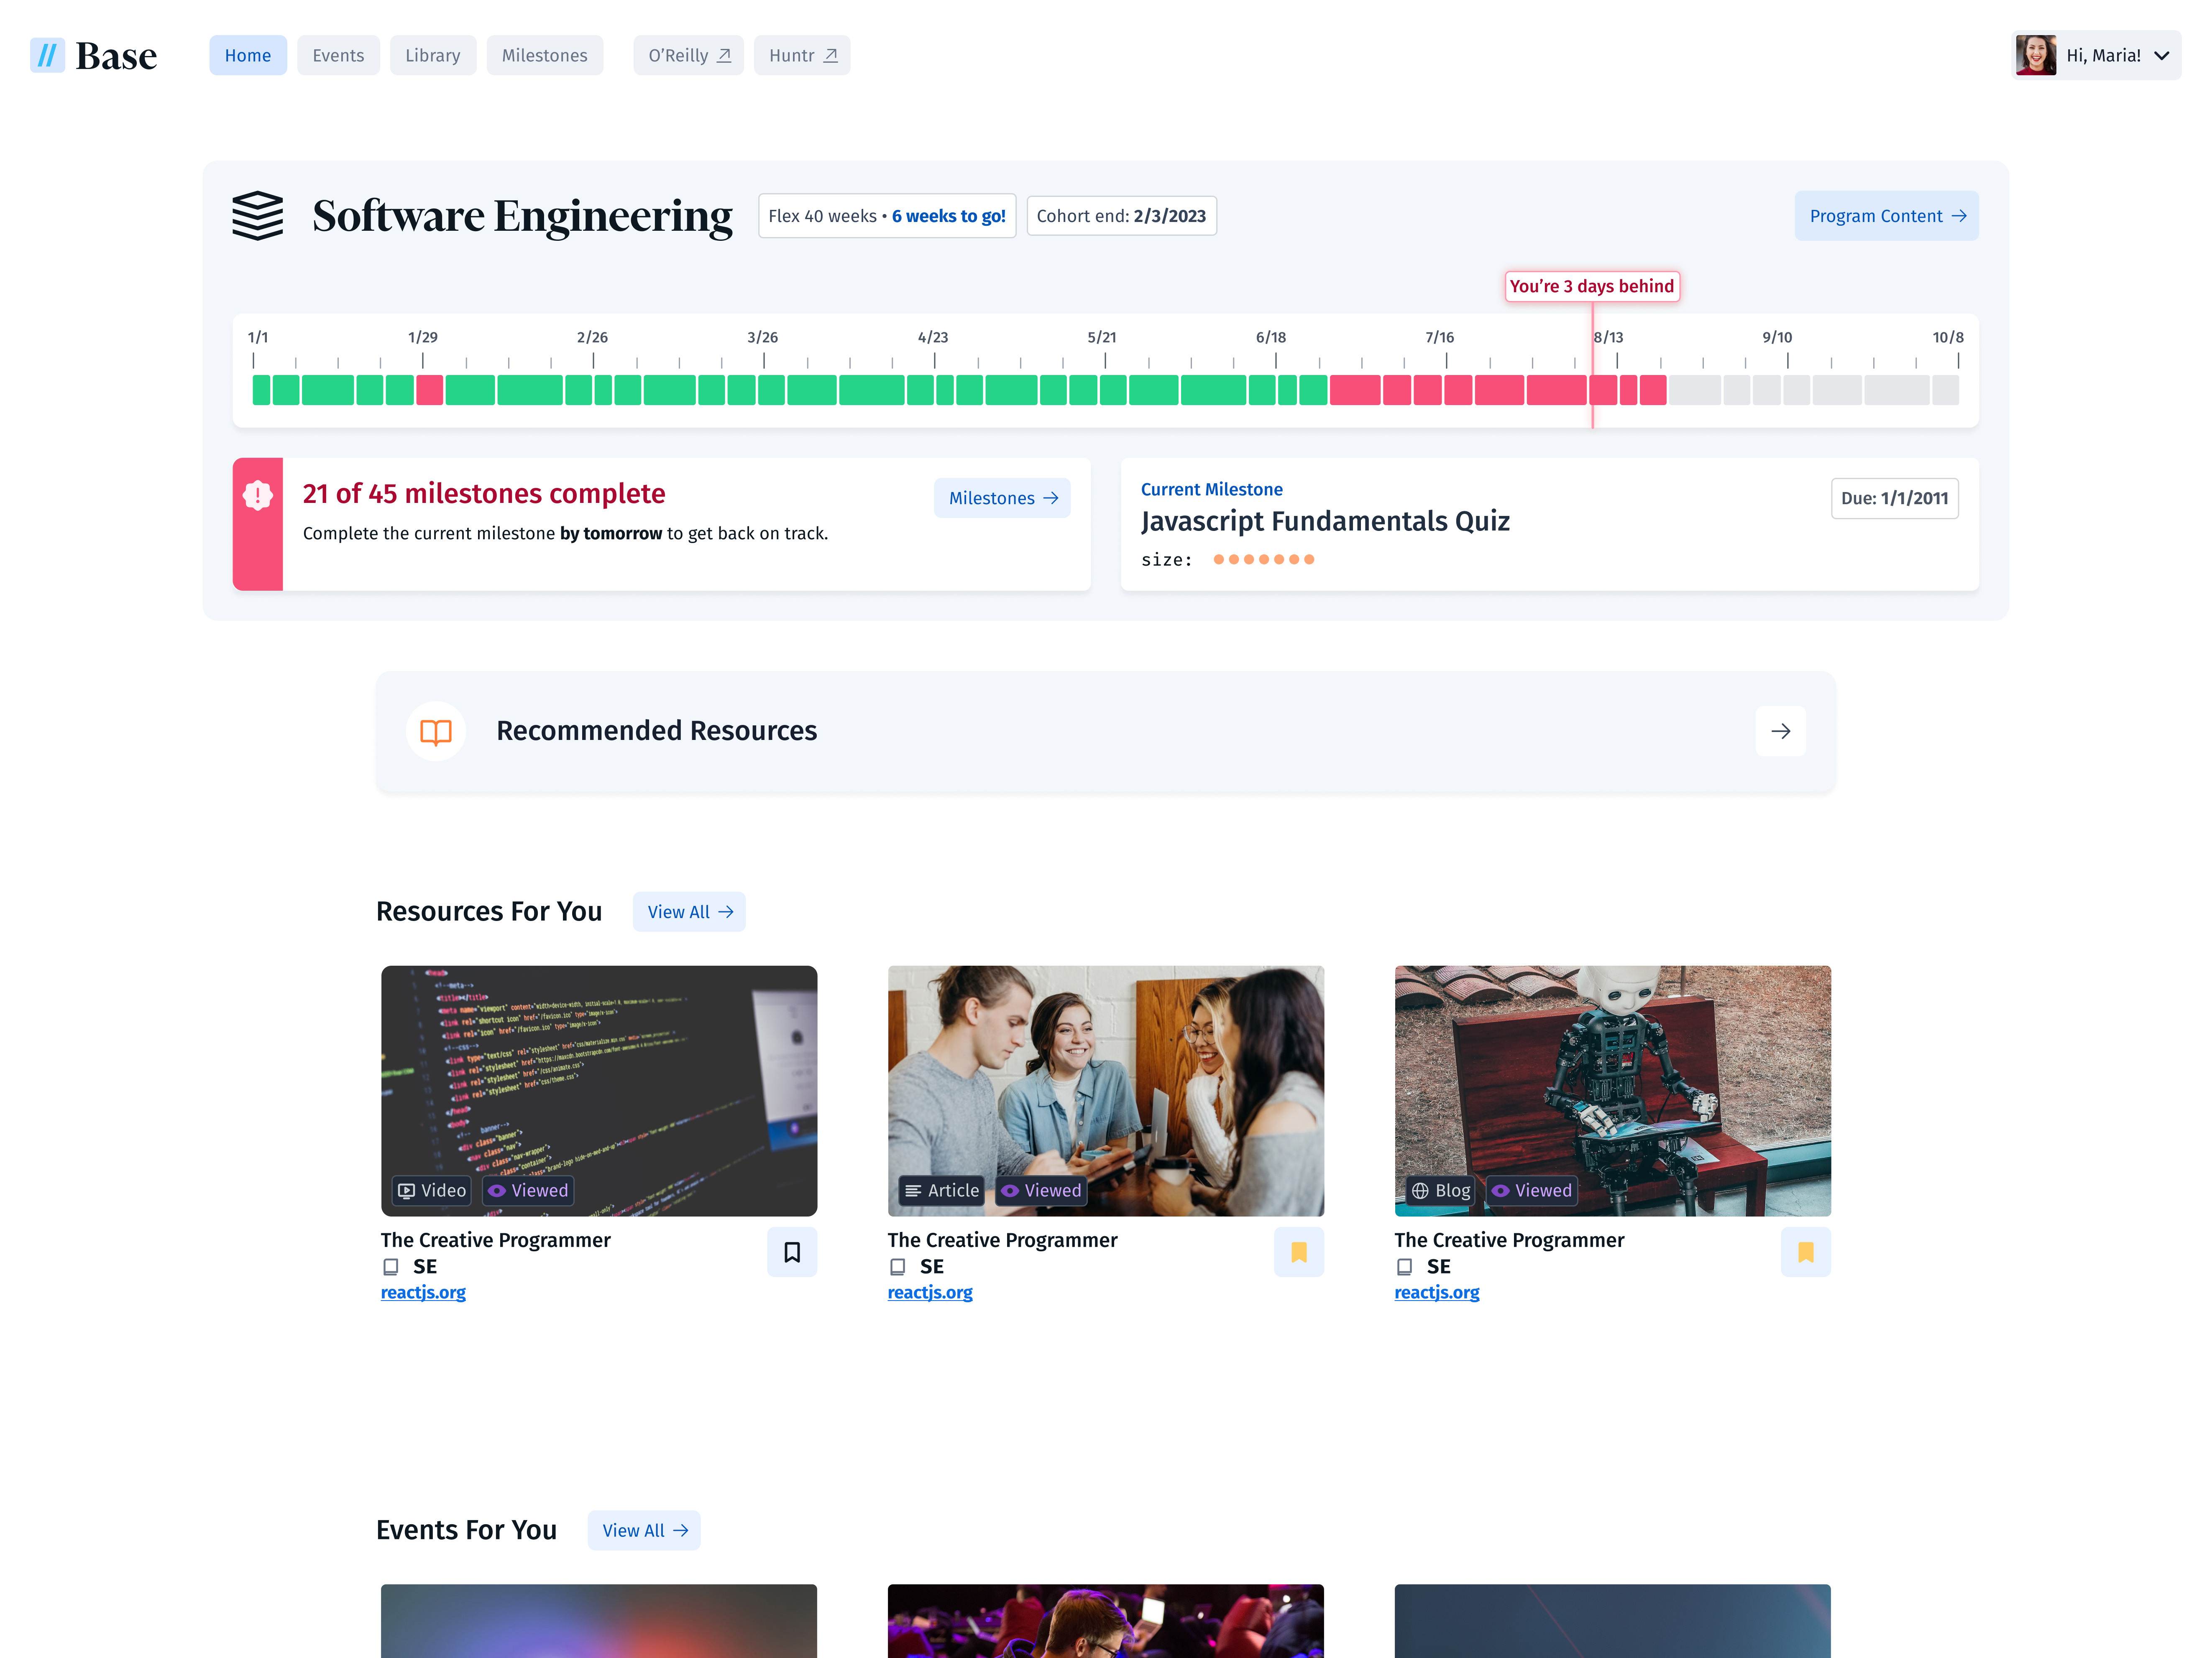The width and height of the screenshot is (2212, 1658).
Task: Click the orange size dots indicator
Action: pyautogui.click(x=1264, y=560)
